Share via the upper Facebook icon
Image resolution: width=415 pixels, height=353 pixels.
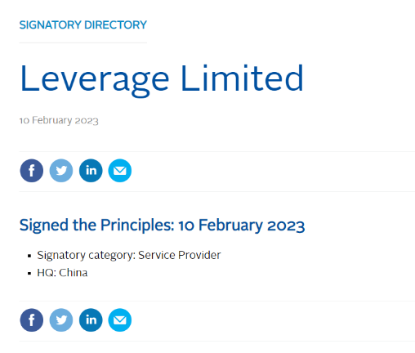pos(32,171)
